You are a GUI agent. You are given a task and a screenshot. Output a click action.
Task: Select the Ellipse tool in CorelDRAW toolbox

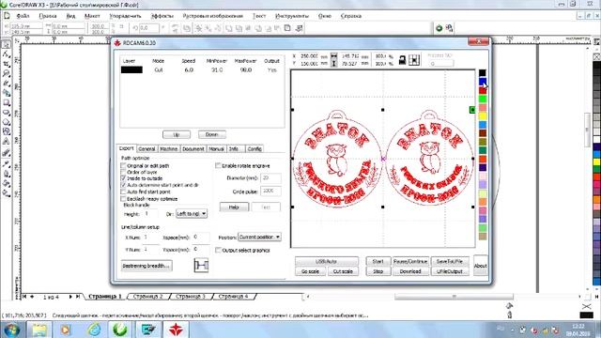click(x=7, y=113)
